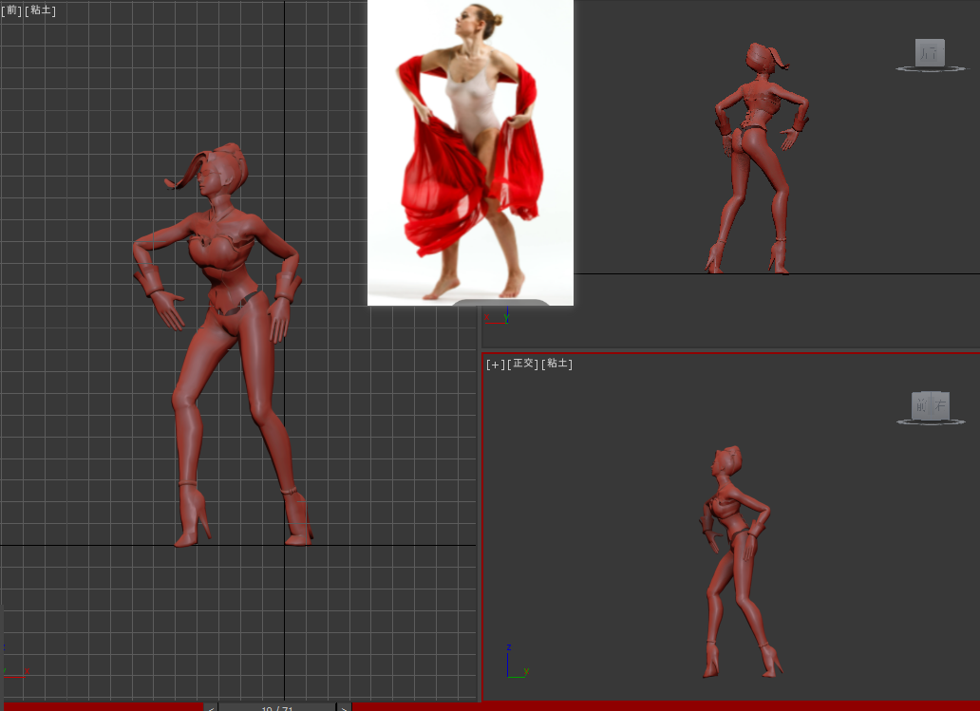Open the [粘土] shading menu in the front viewport

click(40, 10)
